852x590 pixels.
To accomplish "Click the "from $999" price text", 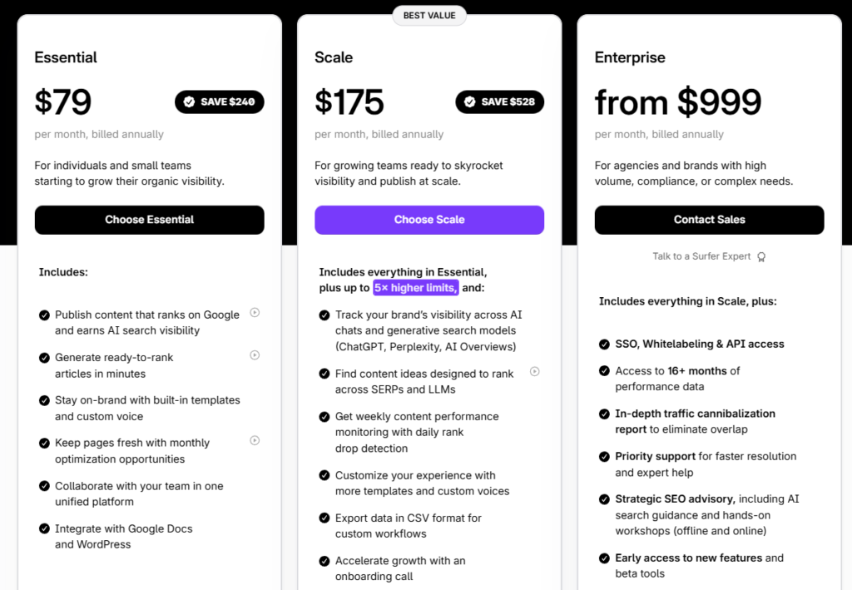I will [x=677, y=102].
